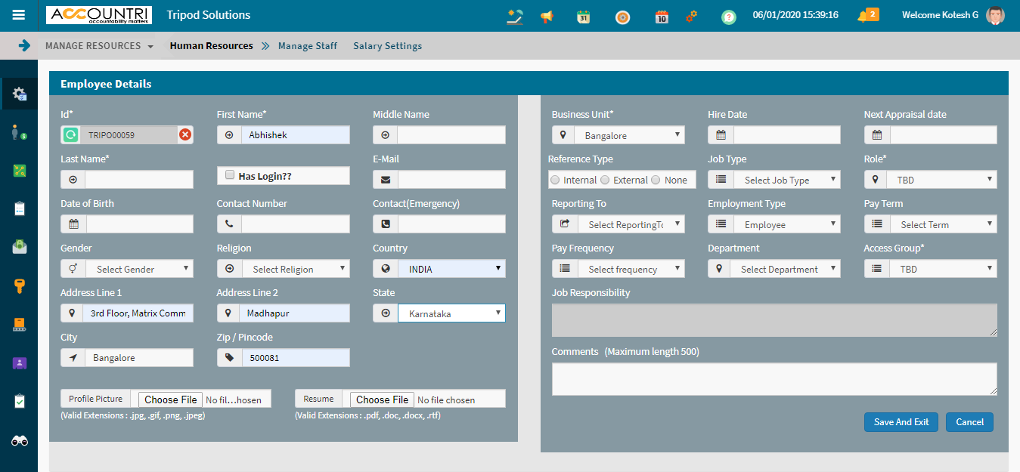Click Welcome Kotesh G text
Viewport: 1020px width, 472px height.
click(x=941, y=15)
